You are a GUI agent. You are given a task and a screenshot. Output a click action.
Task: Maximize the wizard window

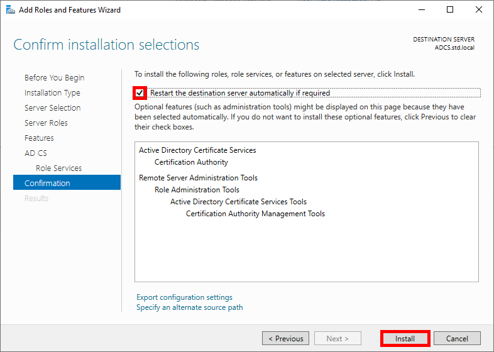point(450,10)
